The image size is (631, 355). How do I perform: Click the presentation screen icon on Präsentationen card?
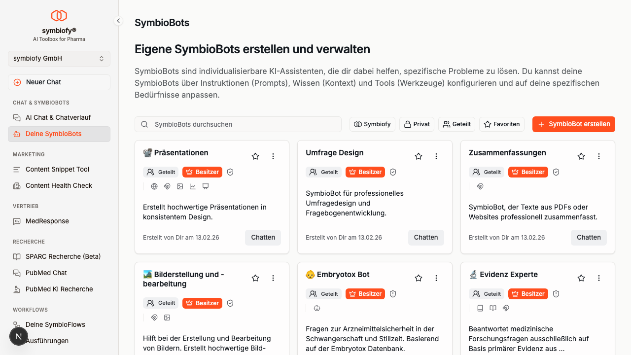pos(205,186)
